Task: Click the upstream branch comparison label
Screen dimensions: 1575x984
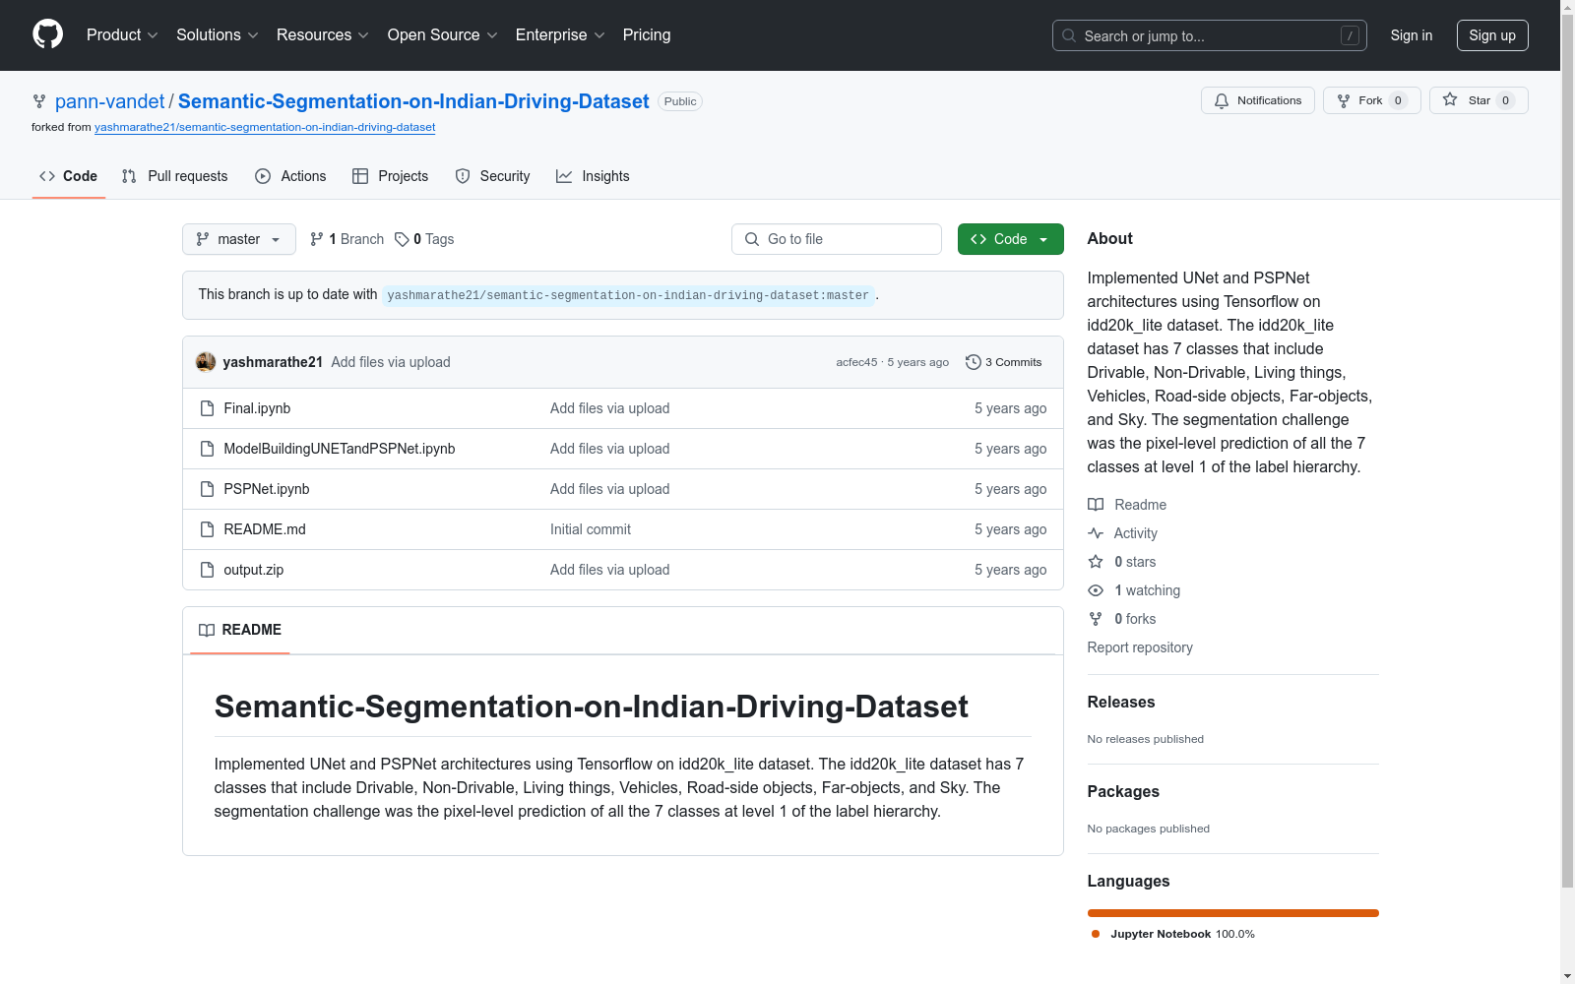Action: tap(628, 295)
